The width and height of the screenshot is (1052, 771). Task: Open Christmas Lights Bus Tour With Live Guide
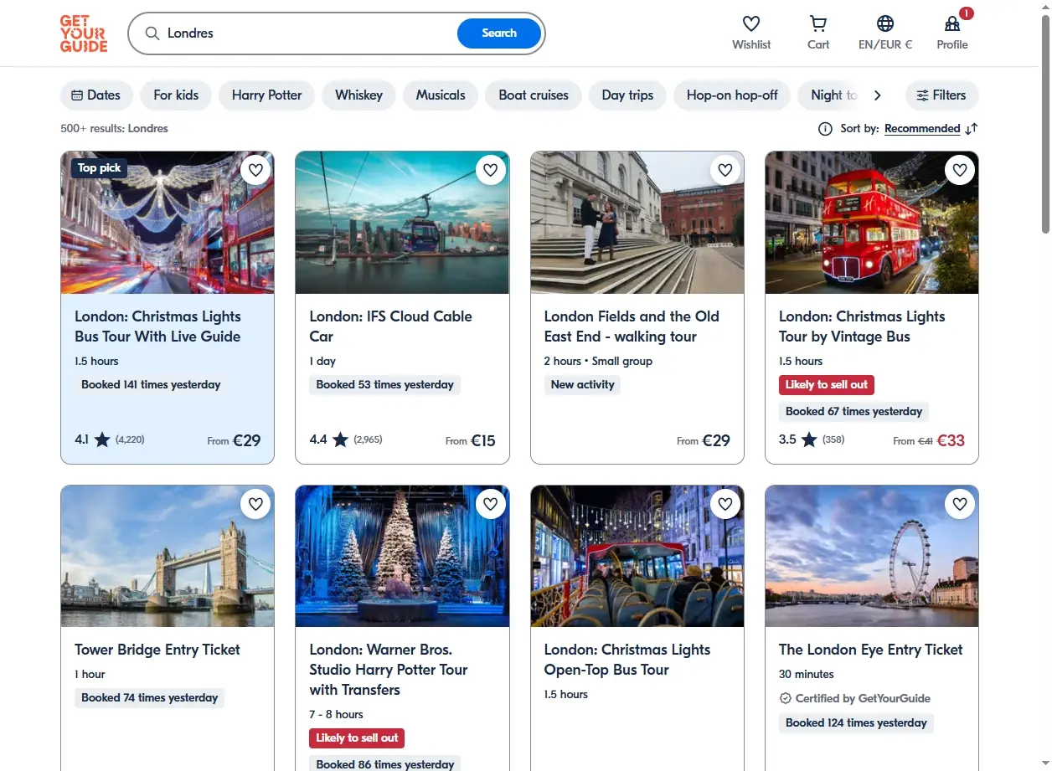tap(157, 326)
